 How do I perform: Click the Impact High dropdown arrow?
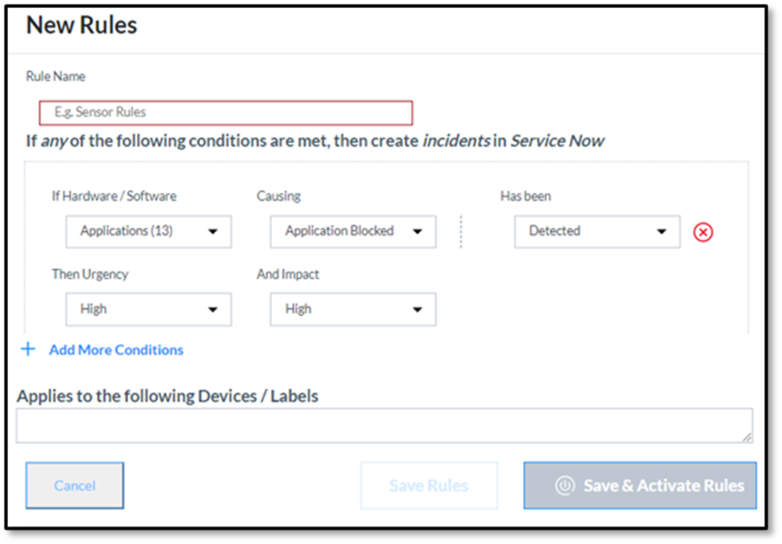point(417,310)
